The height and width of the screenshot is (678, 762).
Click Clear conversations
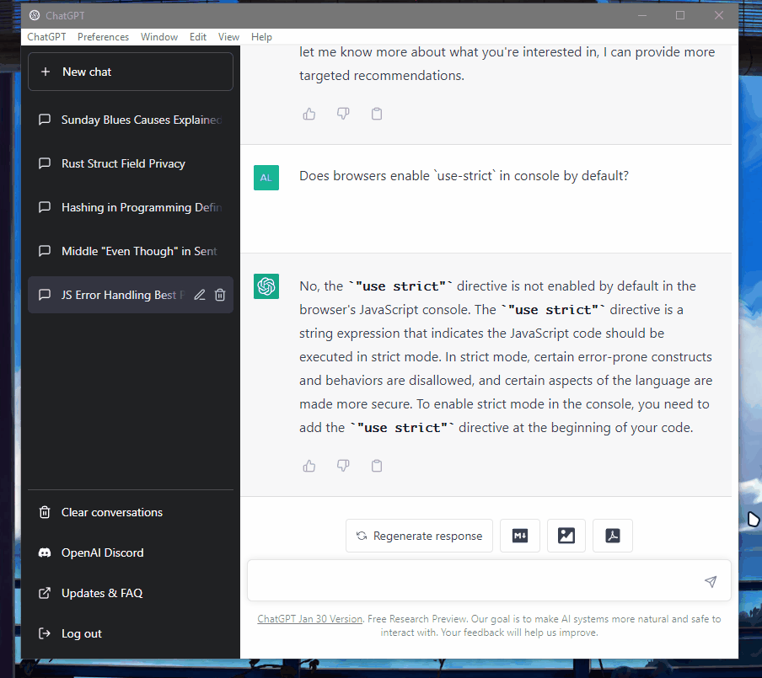131,512
